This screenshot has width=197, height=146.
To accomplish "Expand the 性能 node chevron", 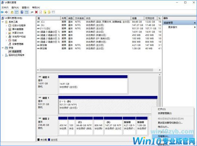I will 6,40.
